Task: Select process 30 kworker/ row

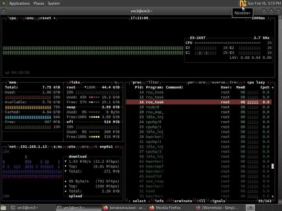Action: (x=199, y=137)
